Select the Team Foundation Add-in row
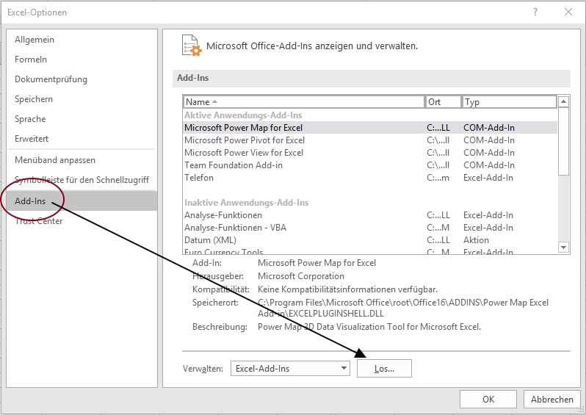 [370, 165]
